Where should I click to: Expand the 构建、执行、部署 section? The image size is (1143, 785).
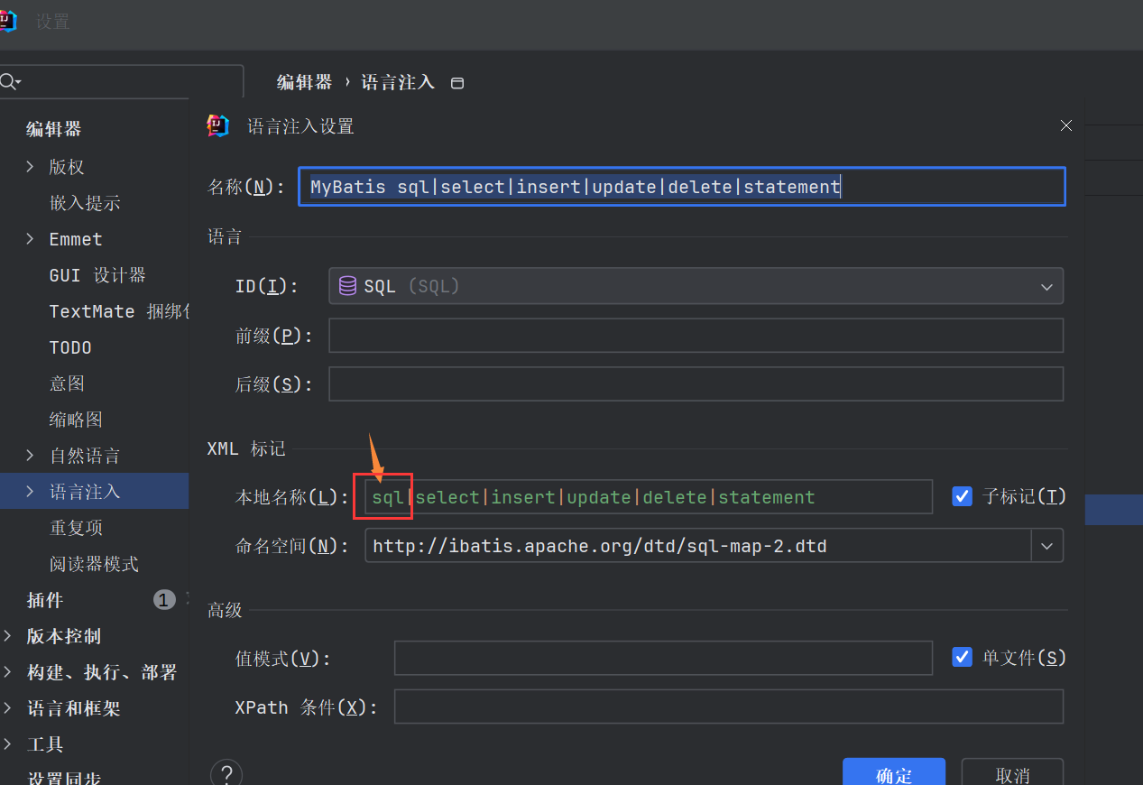[8, 671]
